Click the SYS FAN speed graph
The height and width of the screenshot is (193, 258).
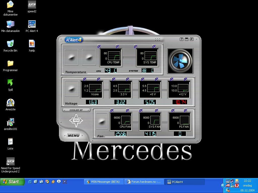coord(150,122)
